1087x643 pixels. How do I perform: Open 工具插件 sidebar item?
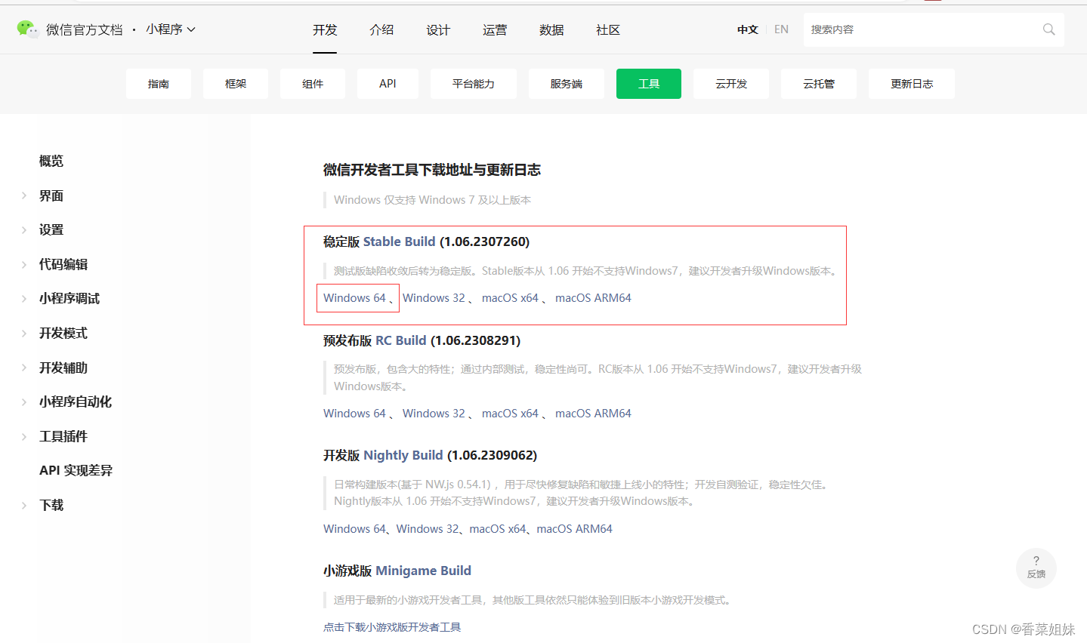pyautogui.click(x=63, y=436)
